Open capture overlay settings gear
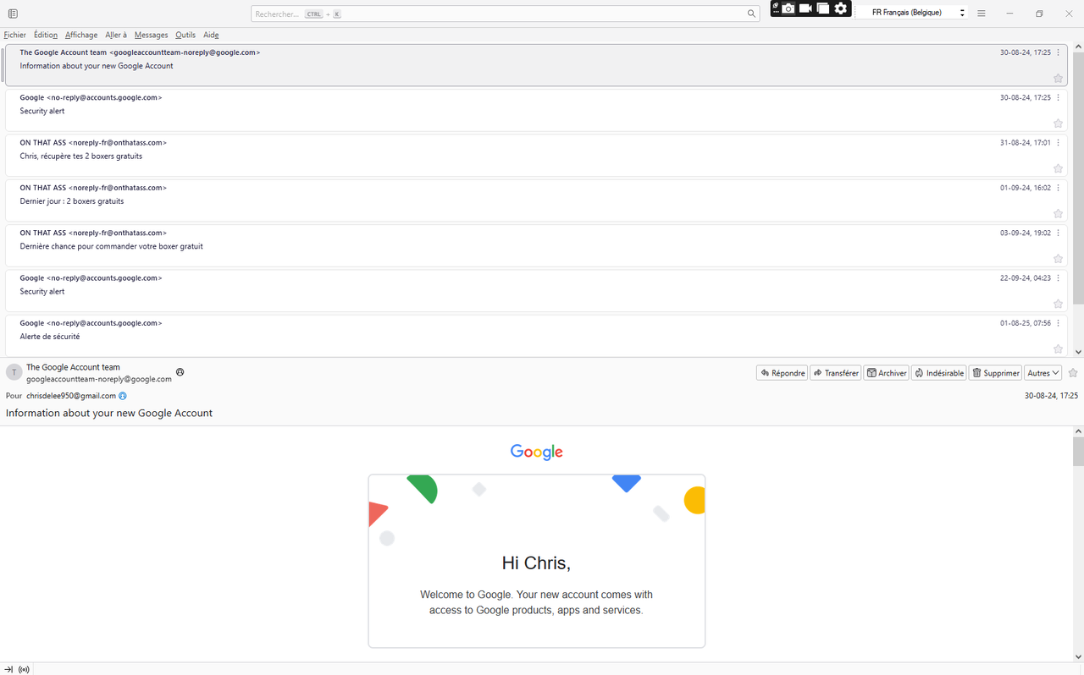This screenshot has width=1084, height=675. (841, 8)
